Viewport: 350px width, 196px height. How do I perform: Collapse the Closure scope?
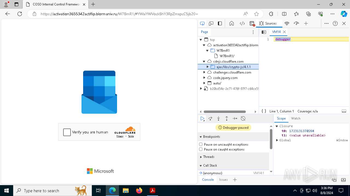pos(277,126)
